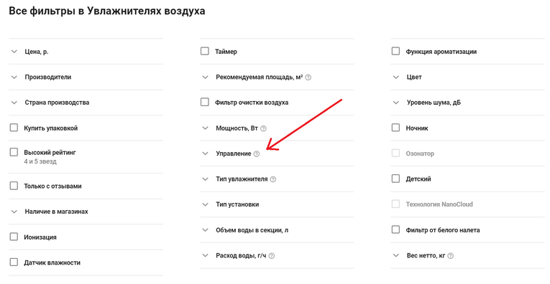Click the Цвет filter label
This screenshot has width=550, height=284.
(x=414, y=77)
